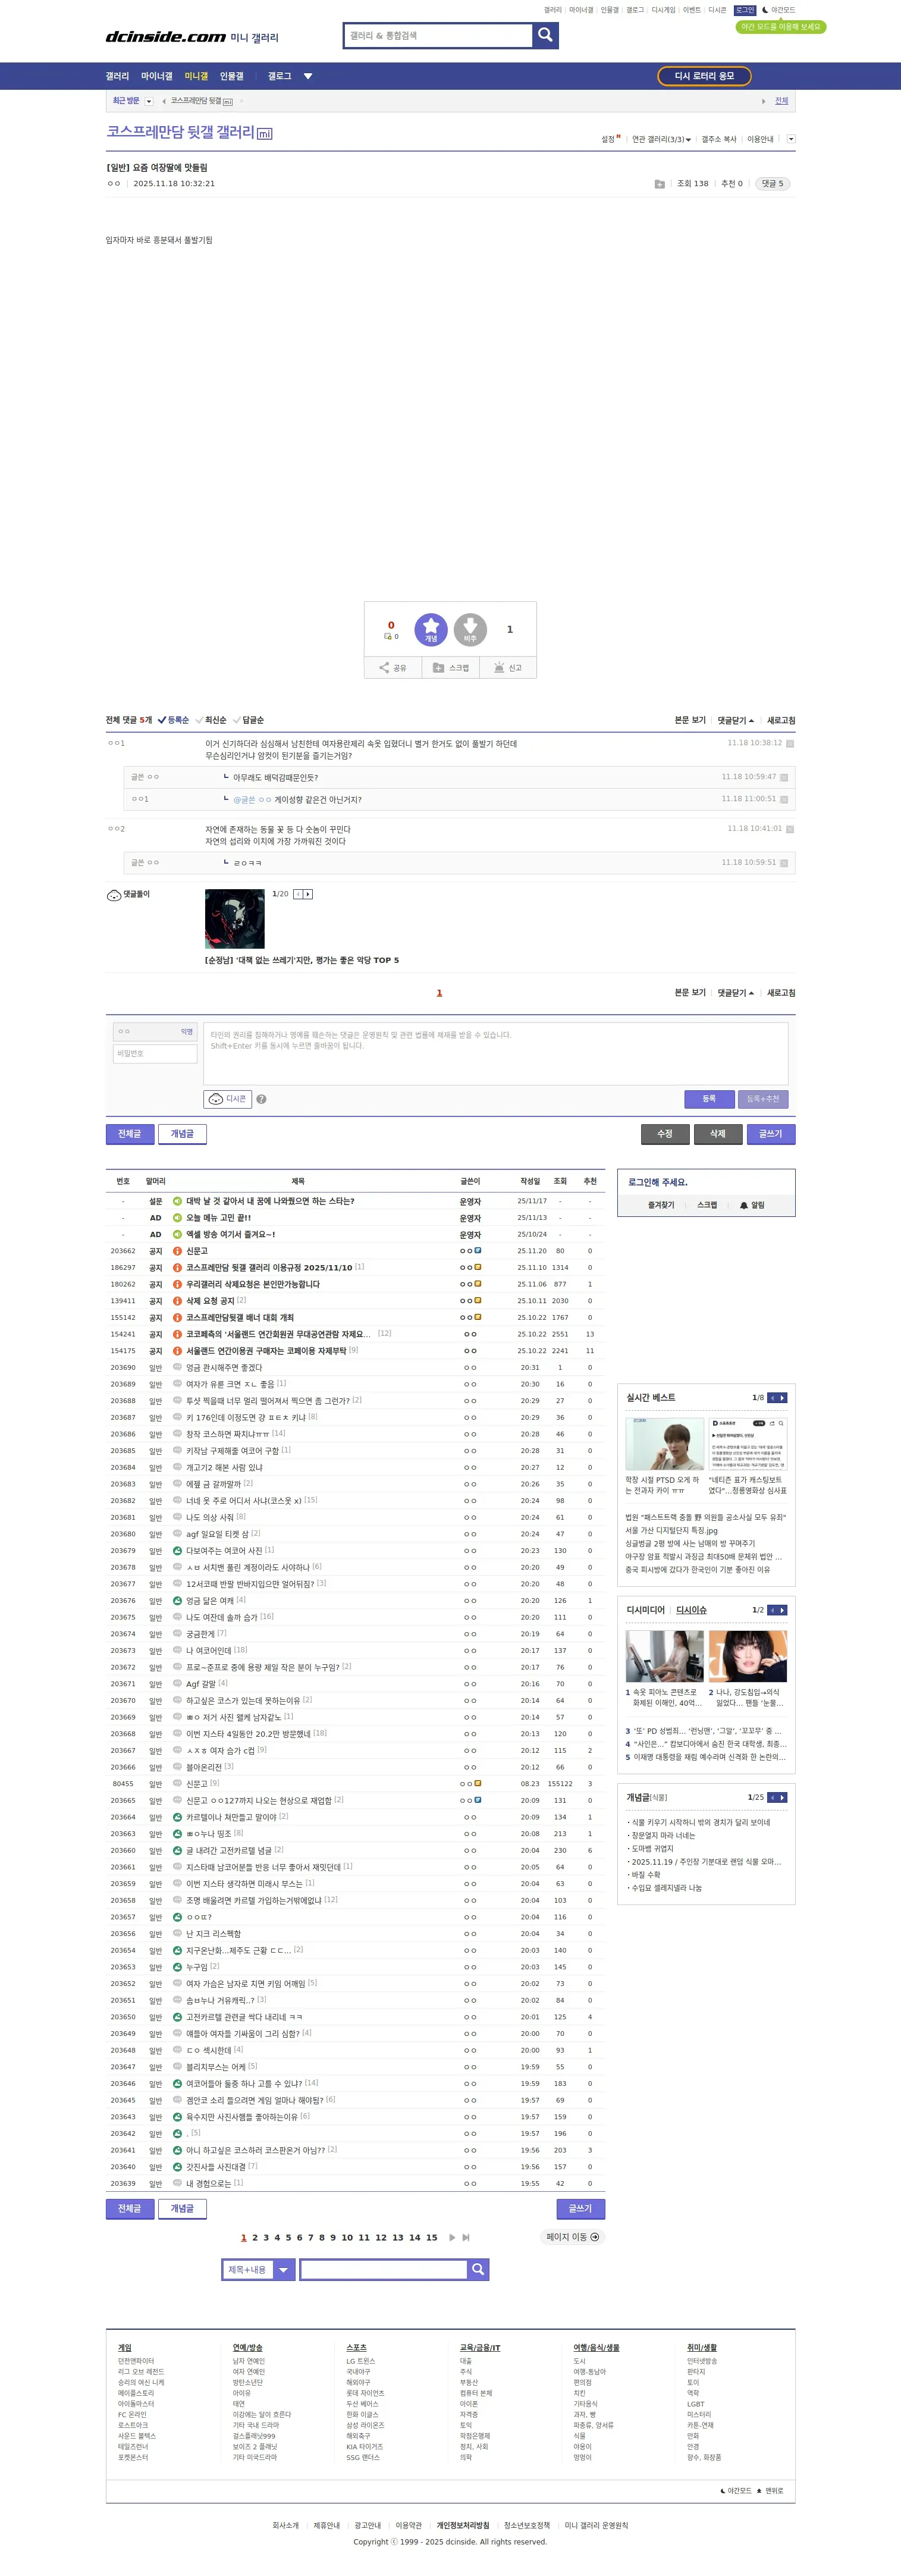Click delete icon on 11.18 10:41:01 comment
Screen dimensions: 901x2576
(790, 829)
